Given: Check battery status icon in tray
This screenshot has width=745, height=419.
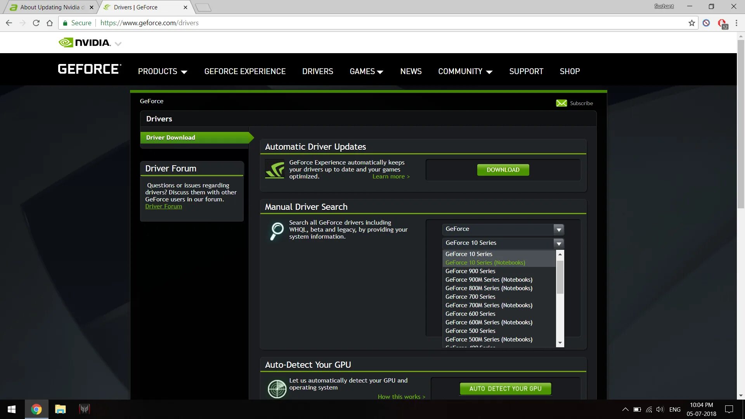Looking at the screenshot, I should coord(637,409).
